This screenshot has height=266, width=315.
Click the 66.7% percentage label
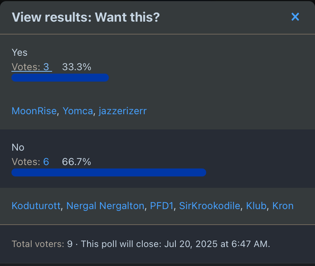tap(76, 162)
